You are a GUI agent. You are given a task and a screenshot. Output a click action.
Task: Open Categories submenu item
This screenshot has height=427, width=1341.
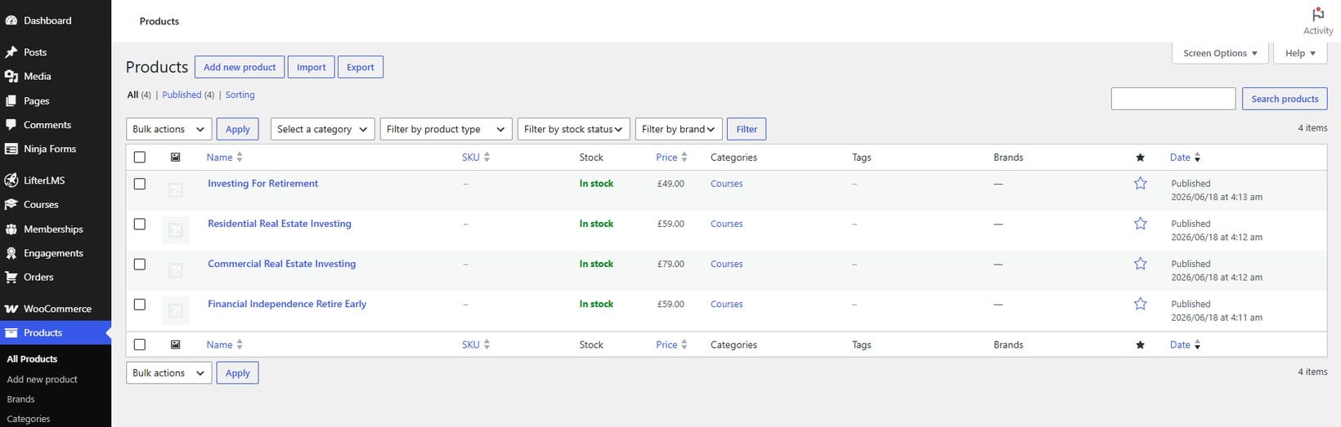[x=29, y=419]
